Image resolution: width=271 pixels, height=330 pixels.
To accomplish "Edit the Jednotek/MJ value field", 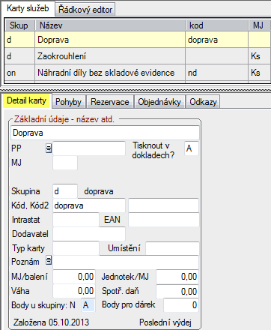I will tap(177, 277).
